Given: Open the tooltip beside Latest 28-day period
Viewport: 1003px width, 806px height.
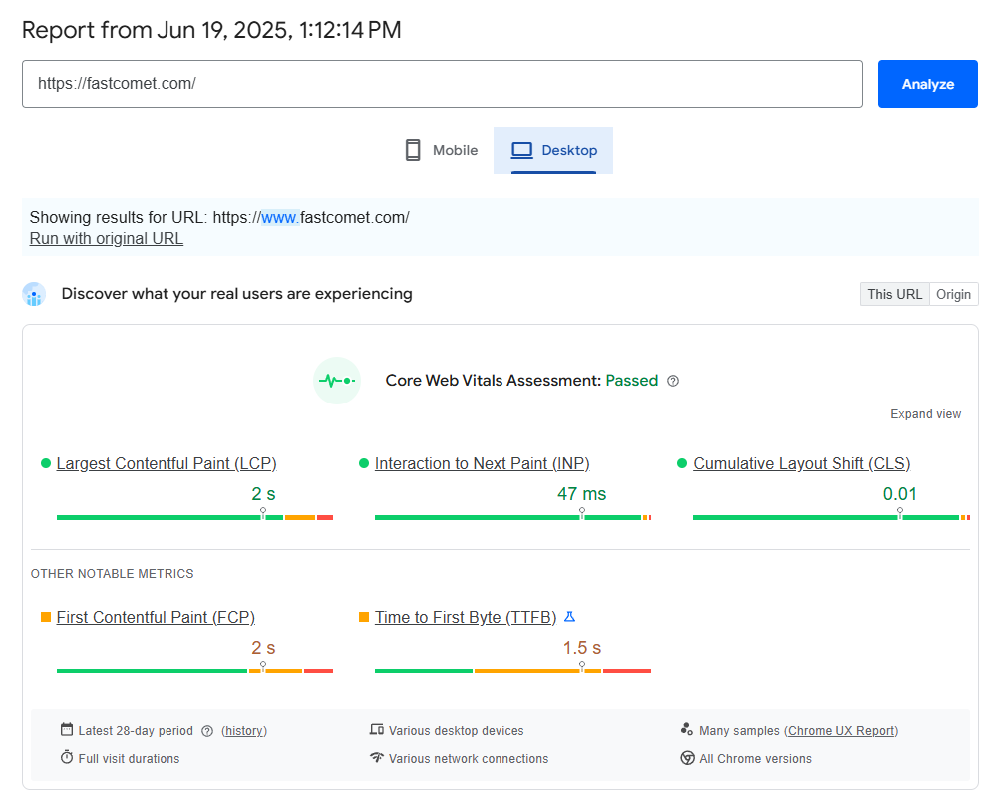Looking at the screenshot, I should tap(207, 730).
